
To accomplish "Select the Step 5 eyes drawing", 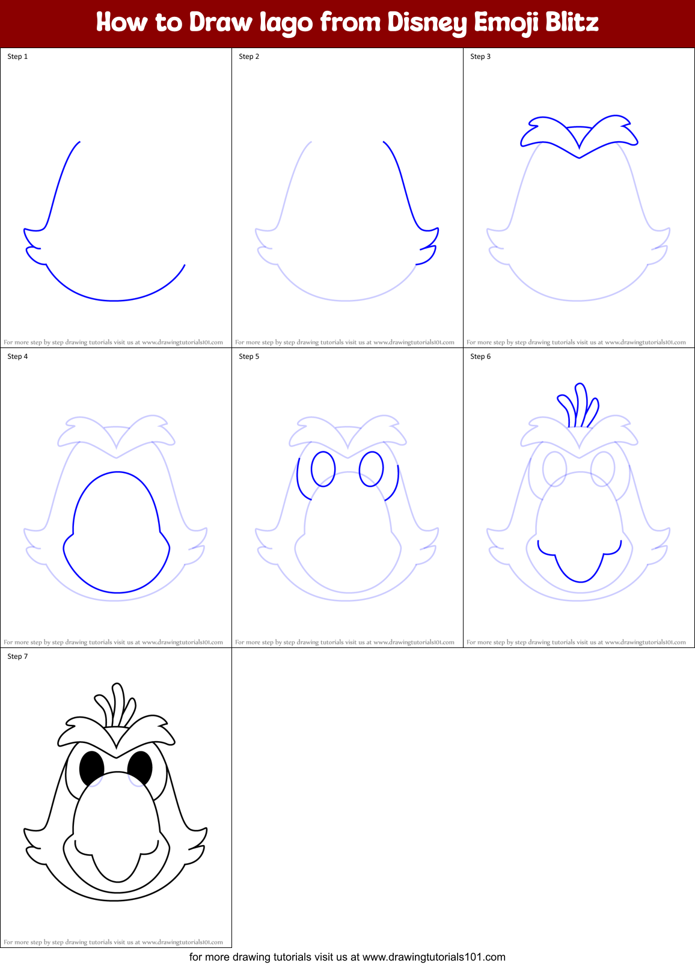I will [x=348, y=476].
